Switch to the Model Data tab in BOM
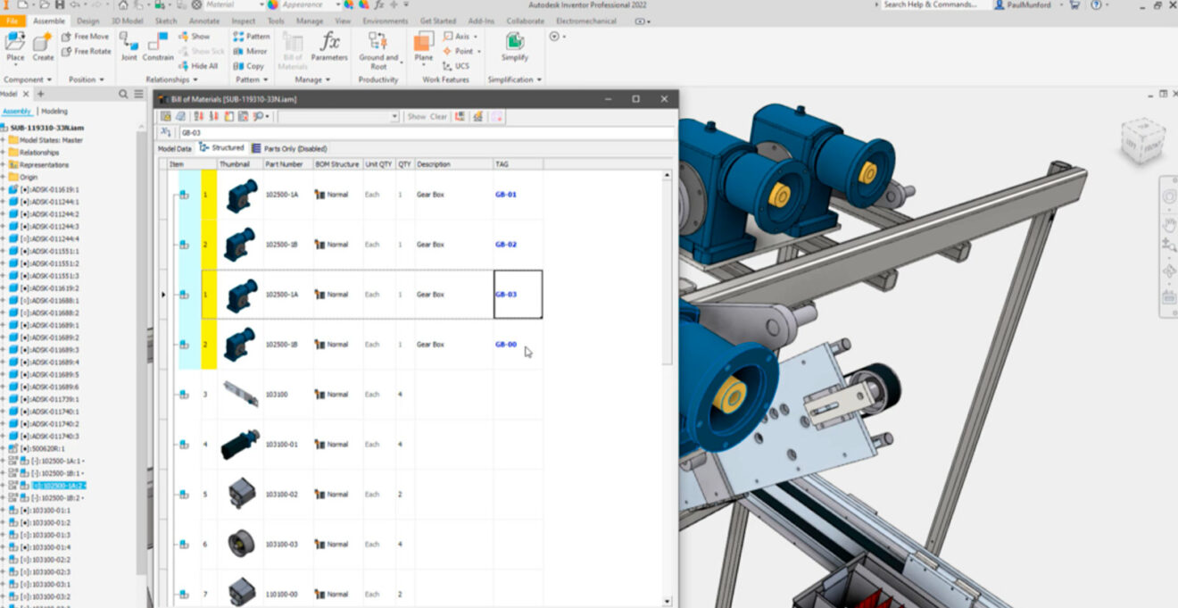1178x608 pixels. click(174, 148)
